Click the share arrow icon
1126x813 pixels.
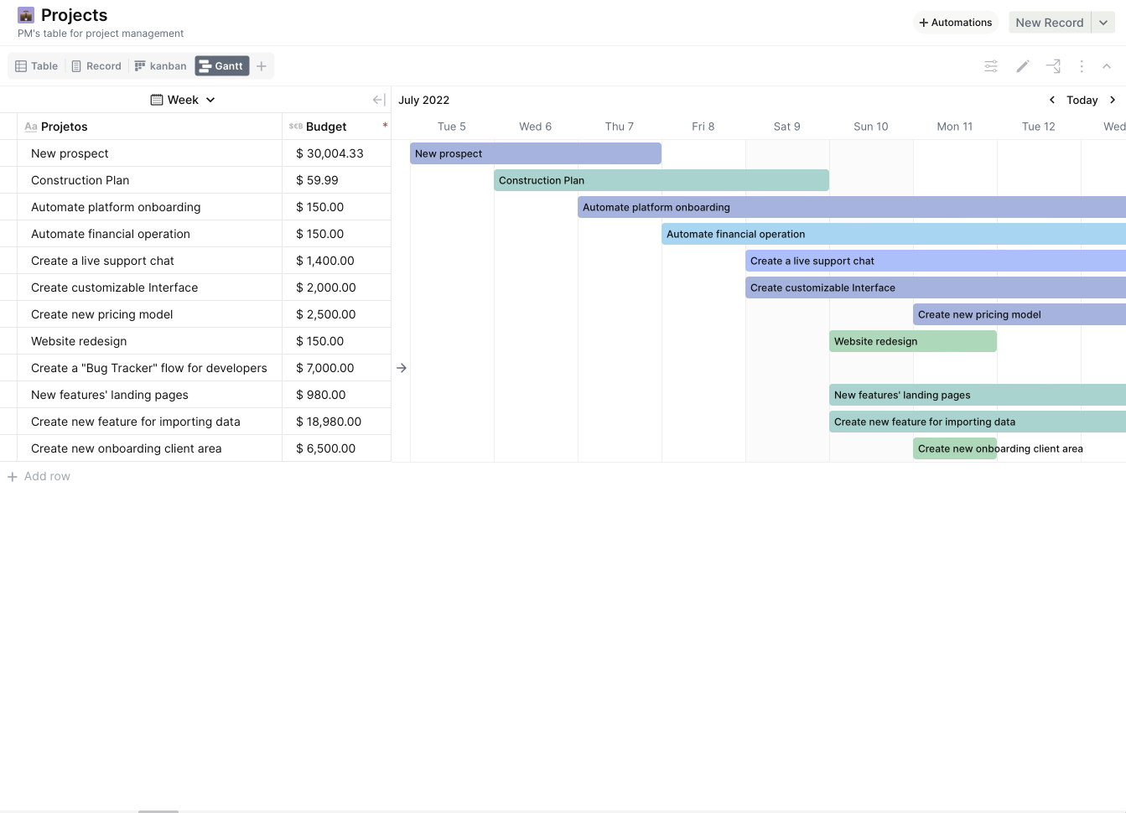click(x=1053, y=66)
